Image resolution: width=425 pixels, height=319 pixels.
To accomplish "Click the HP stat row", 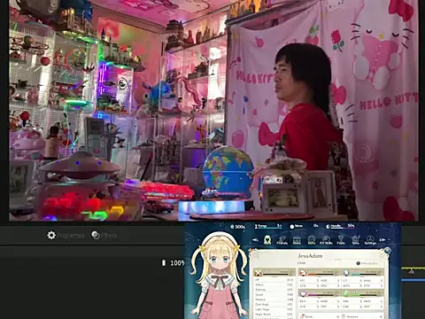I will (274, 280).
